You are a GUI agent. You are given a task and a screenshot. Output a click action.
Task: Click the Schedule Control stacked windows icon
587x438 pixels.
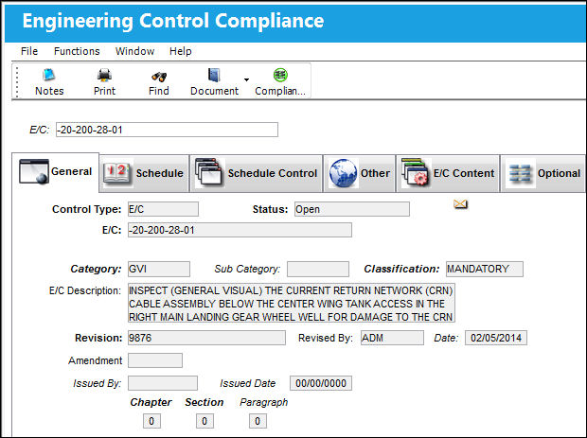point(208,172)
